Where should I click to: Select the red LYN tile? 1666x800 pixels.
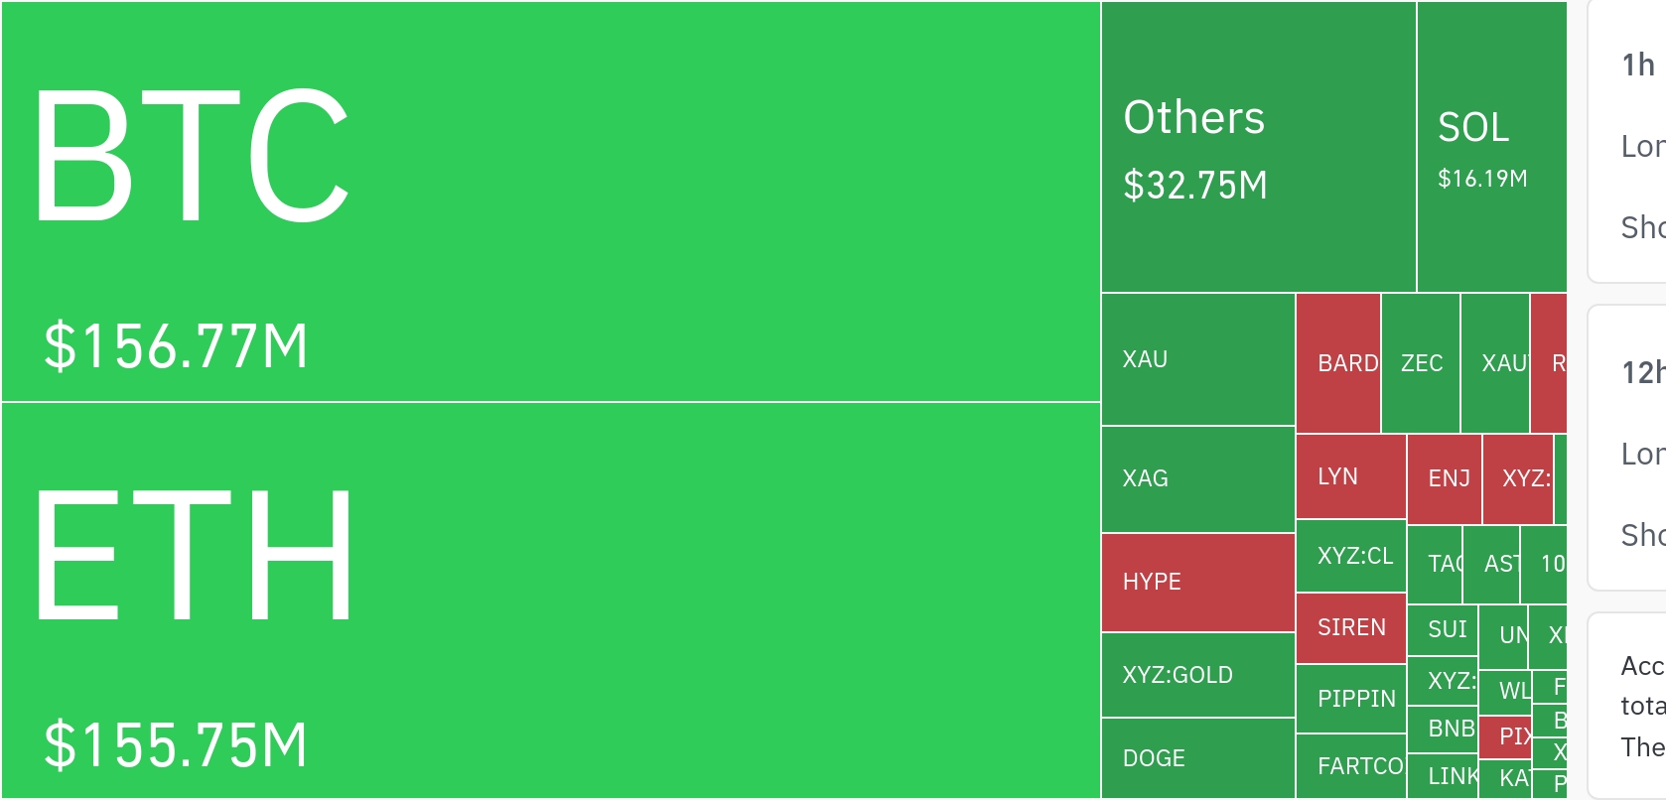point(1350,476)
